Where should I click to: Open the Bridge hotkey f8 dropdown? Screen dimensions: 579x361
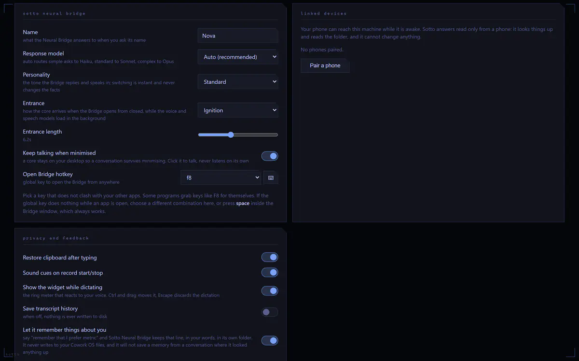pos(221,178)
